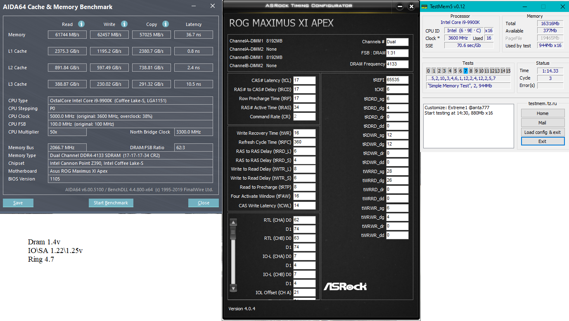The height and width of the screenshot is (321, 569).
Task: Click the TestMem5 title bar icon
Action: [424, 7]
